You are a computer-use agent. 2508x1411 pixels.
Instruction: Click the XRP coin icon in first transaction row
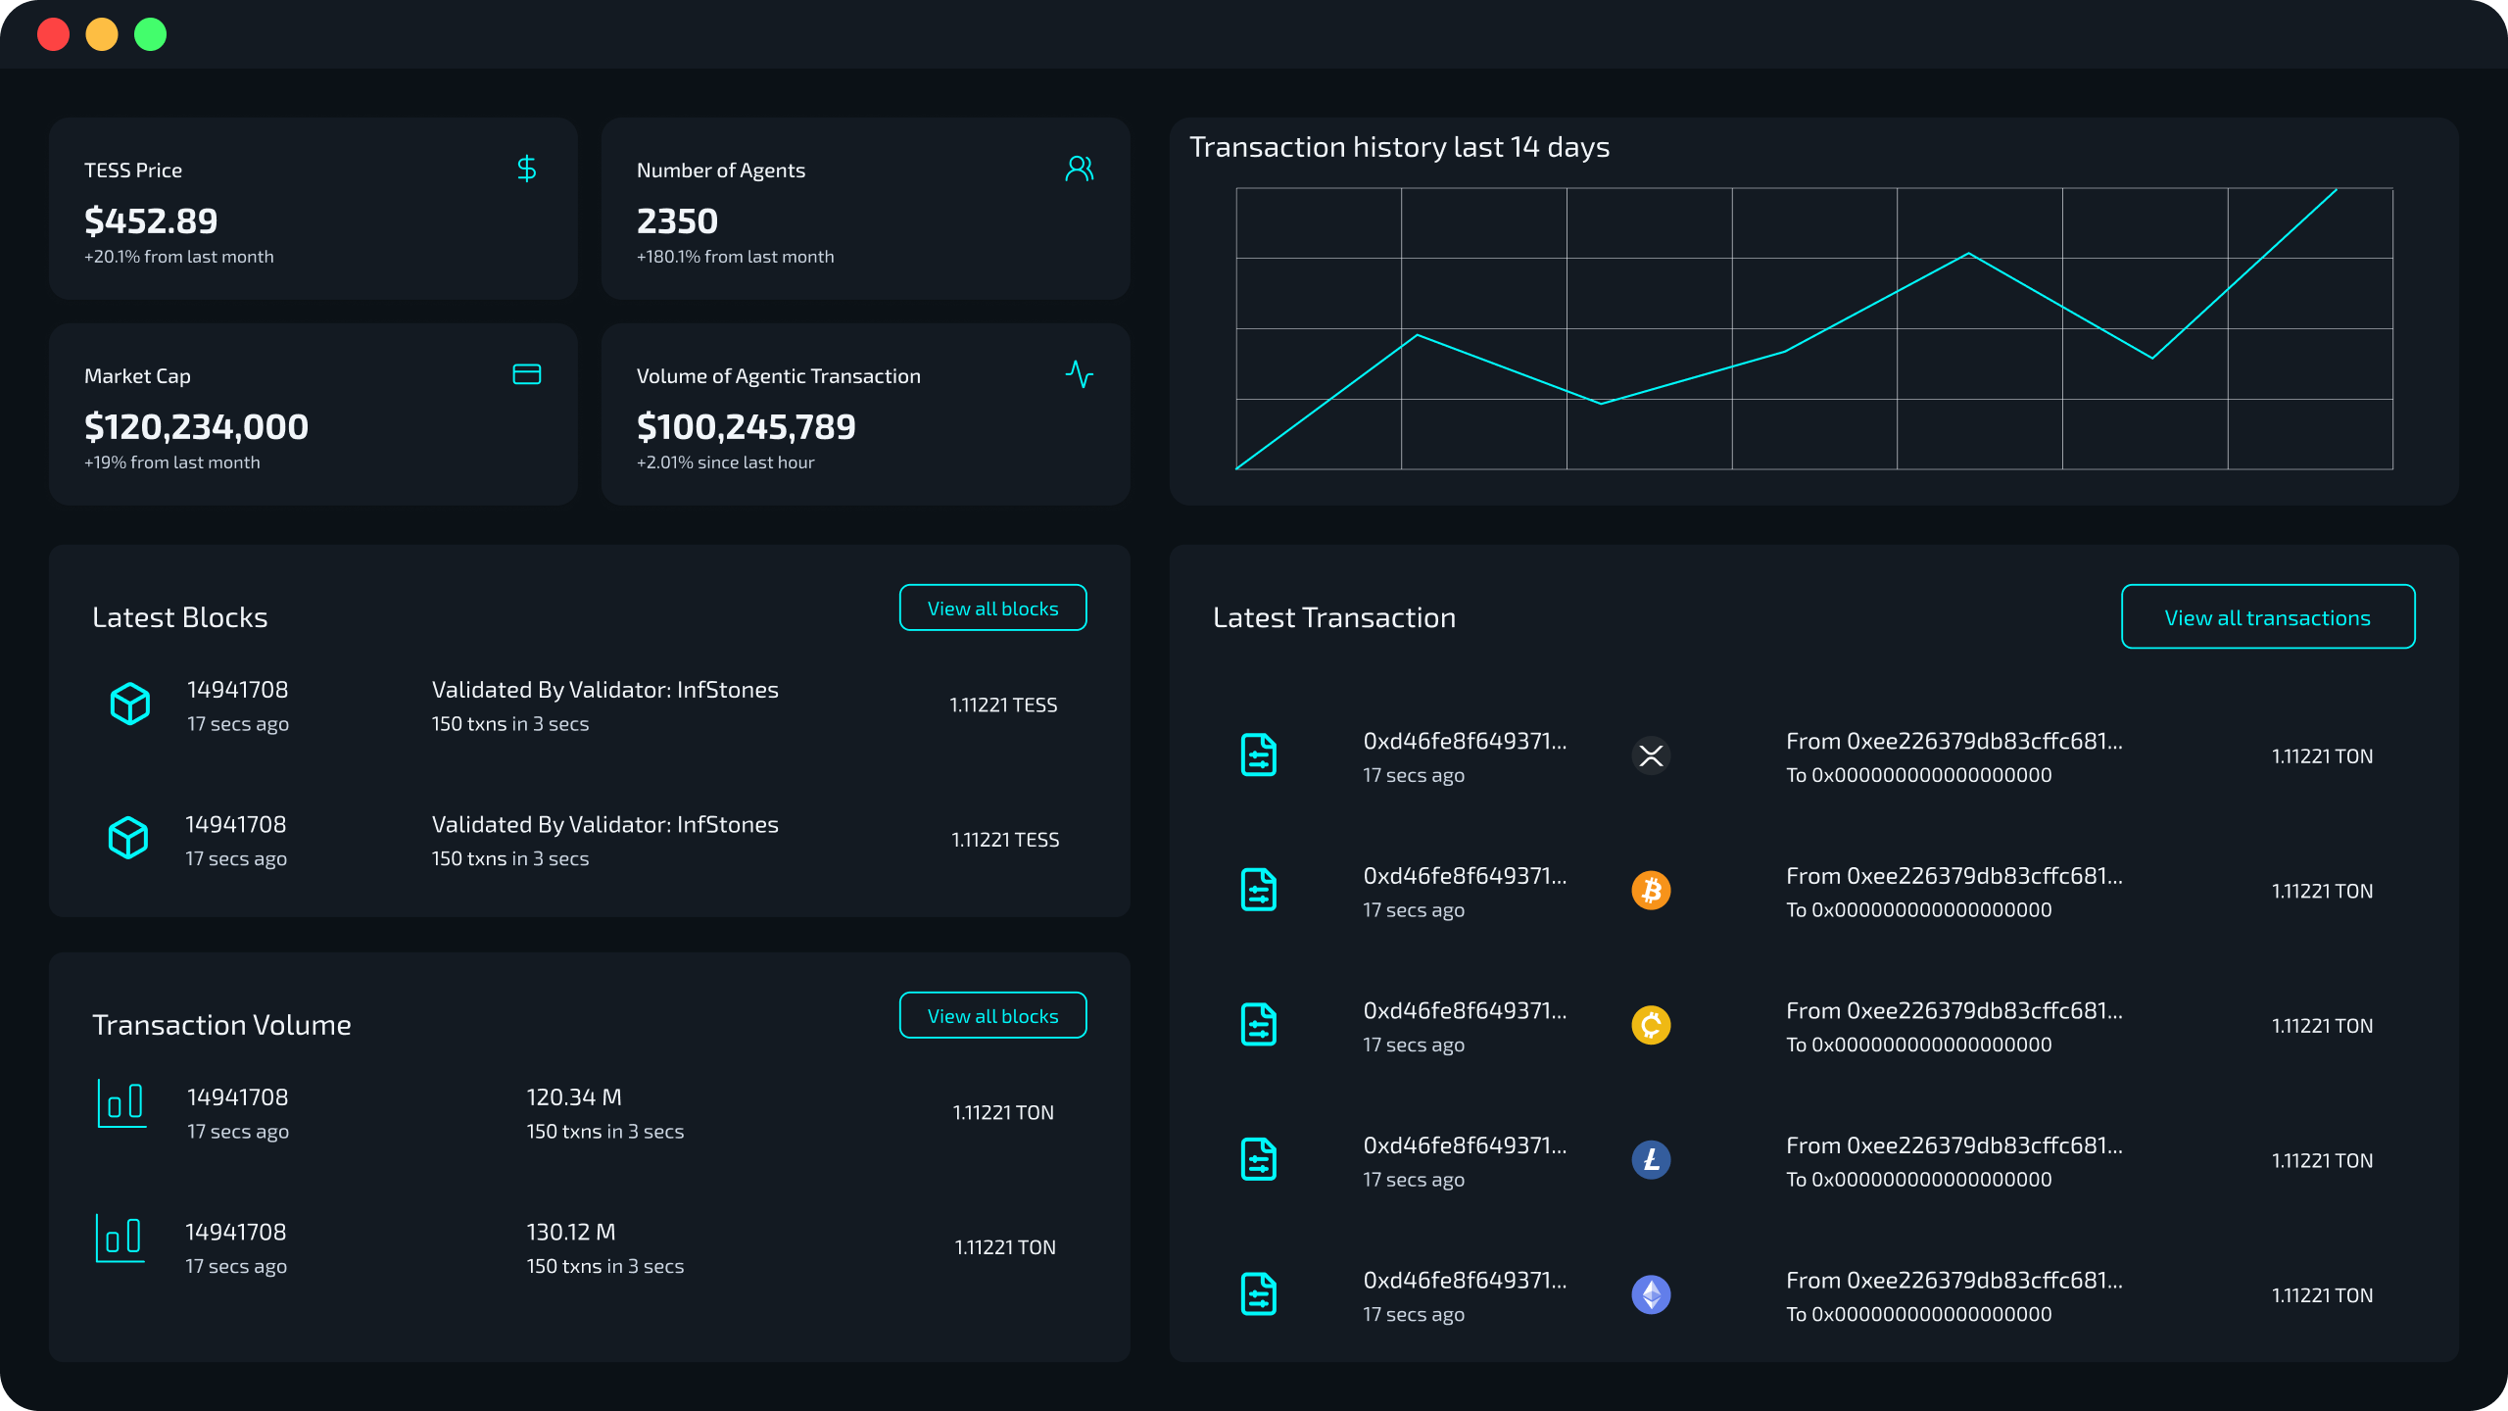pos(1651,755)
